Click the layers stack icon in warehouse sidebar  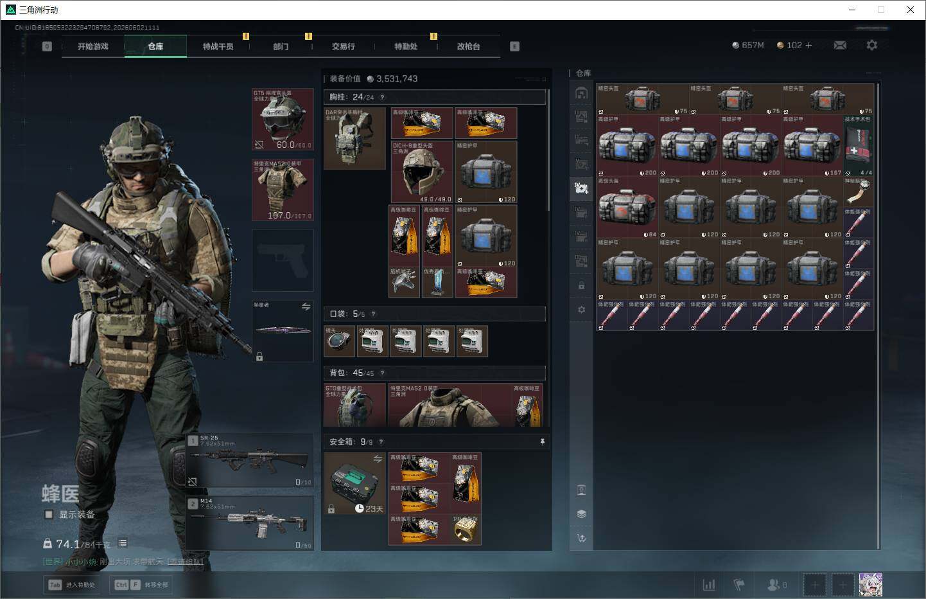[581, 514]
